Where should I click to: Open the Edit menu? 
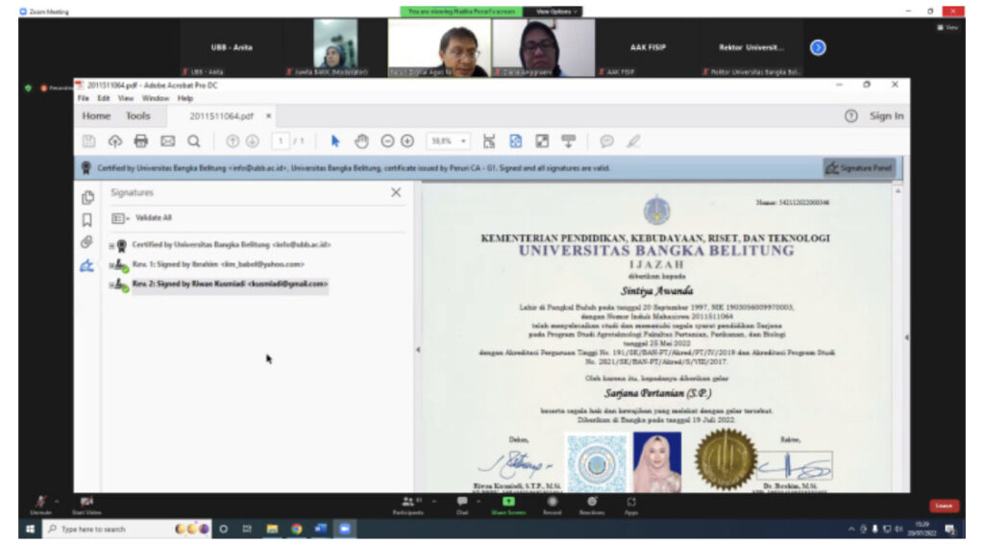tap(104, 98)
